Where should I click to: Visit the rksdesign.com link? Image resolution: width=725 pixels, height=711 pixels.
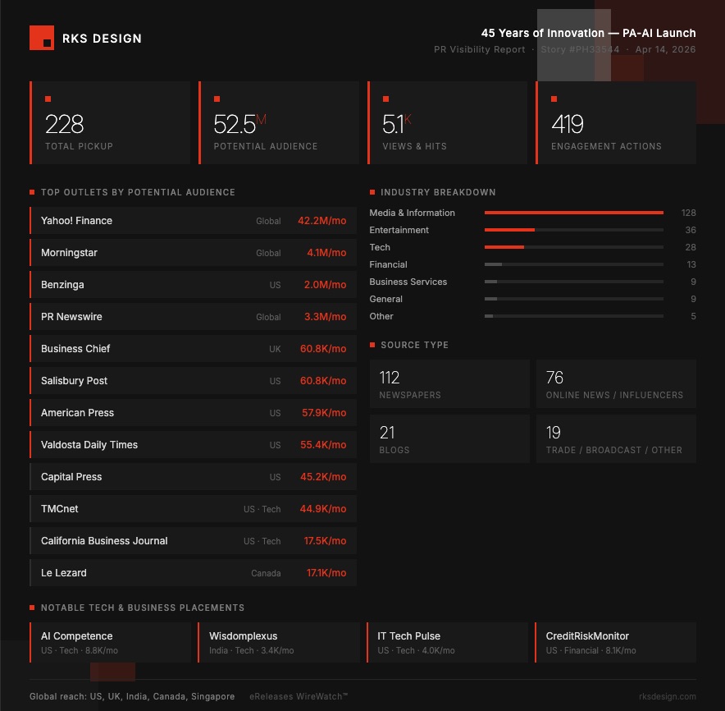pyautogui.click(x=668, y=697)
